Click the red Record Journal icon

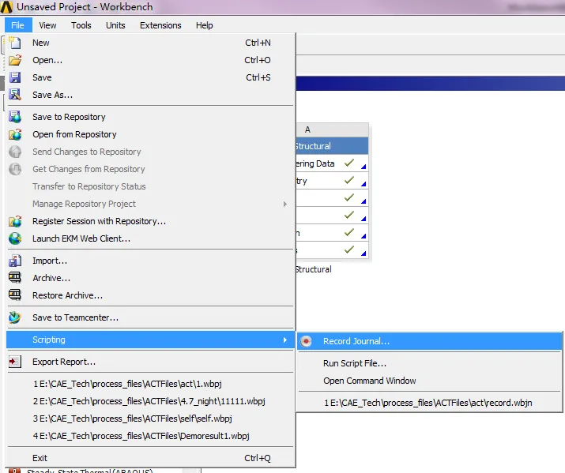306,341
